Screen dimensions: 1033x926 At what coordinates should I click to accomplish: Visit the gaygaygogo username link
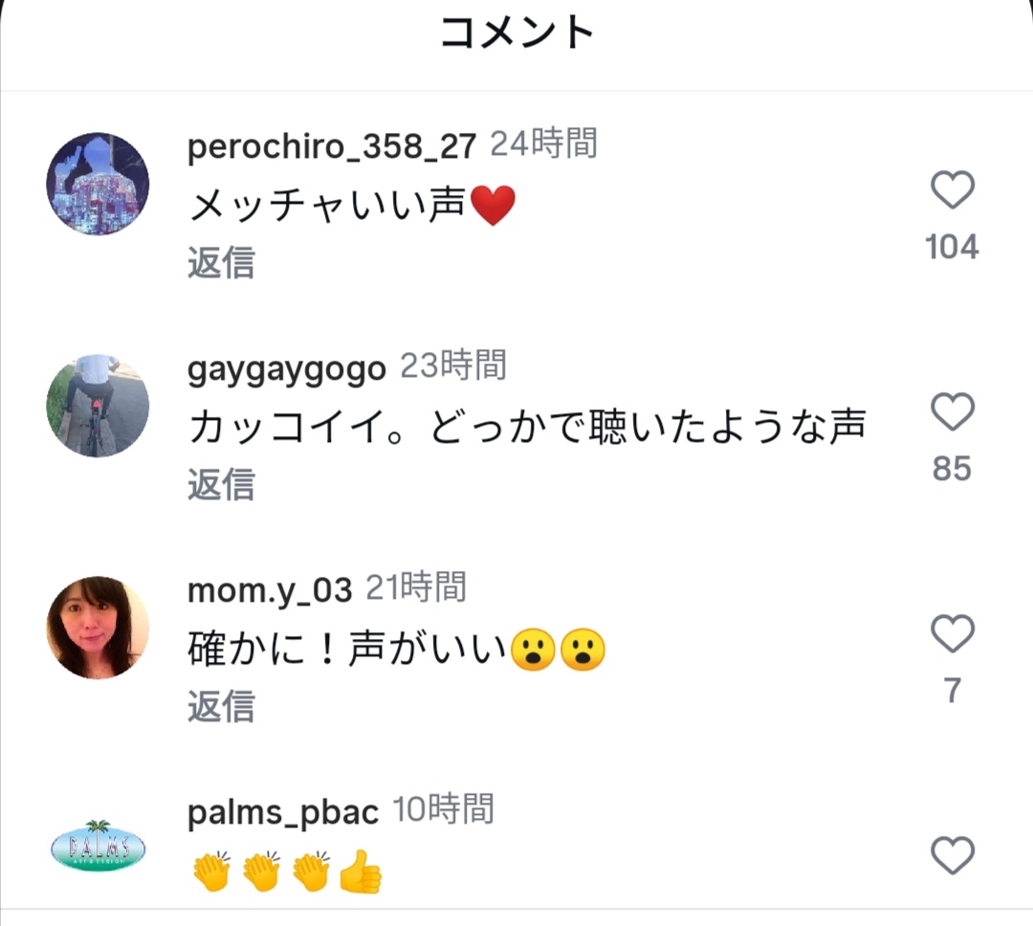[286, 368]
